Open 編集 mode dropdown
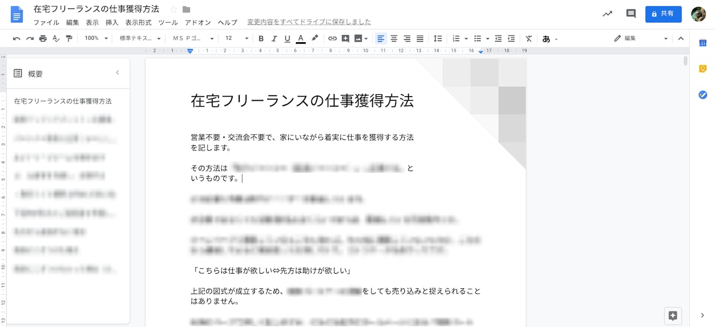This screenshot has height=327, width=715. click(x=641, y=38)
